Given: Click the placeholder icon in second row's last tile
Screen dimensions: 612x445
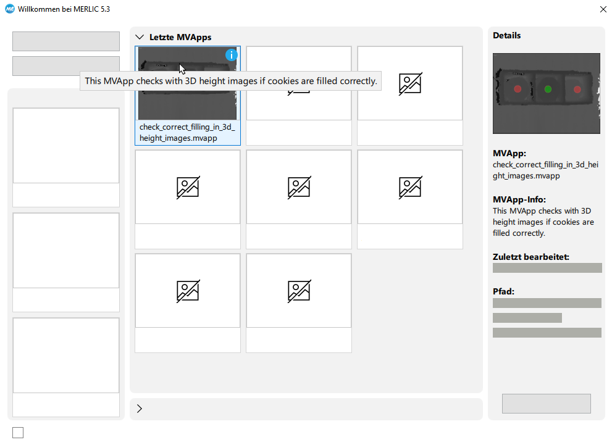Looking at the screenshot, I should tap(410, 187).
